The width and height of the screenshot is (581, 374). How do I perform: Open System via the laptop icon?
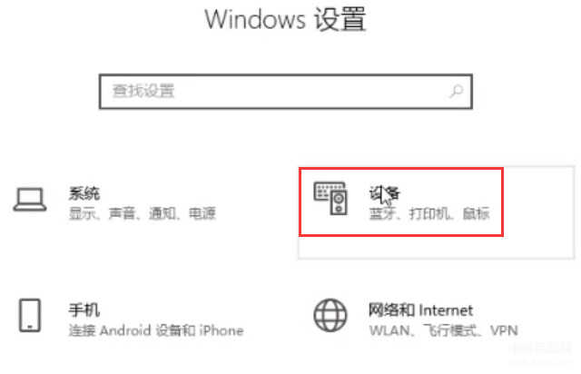30,200
